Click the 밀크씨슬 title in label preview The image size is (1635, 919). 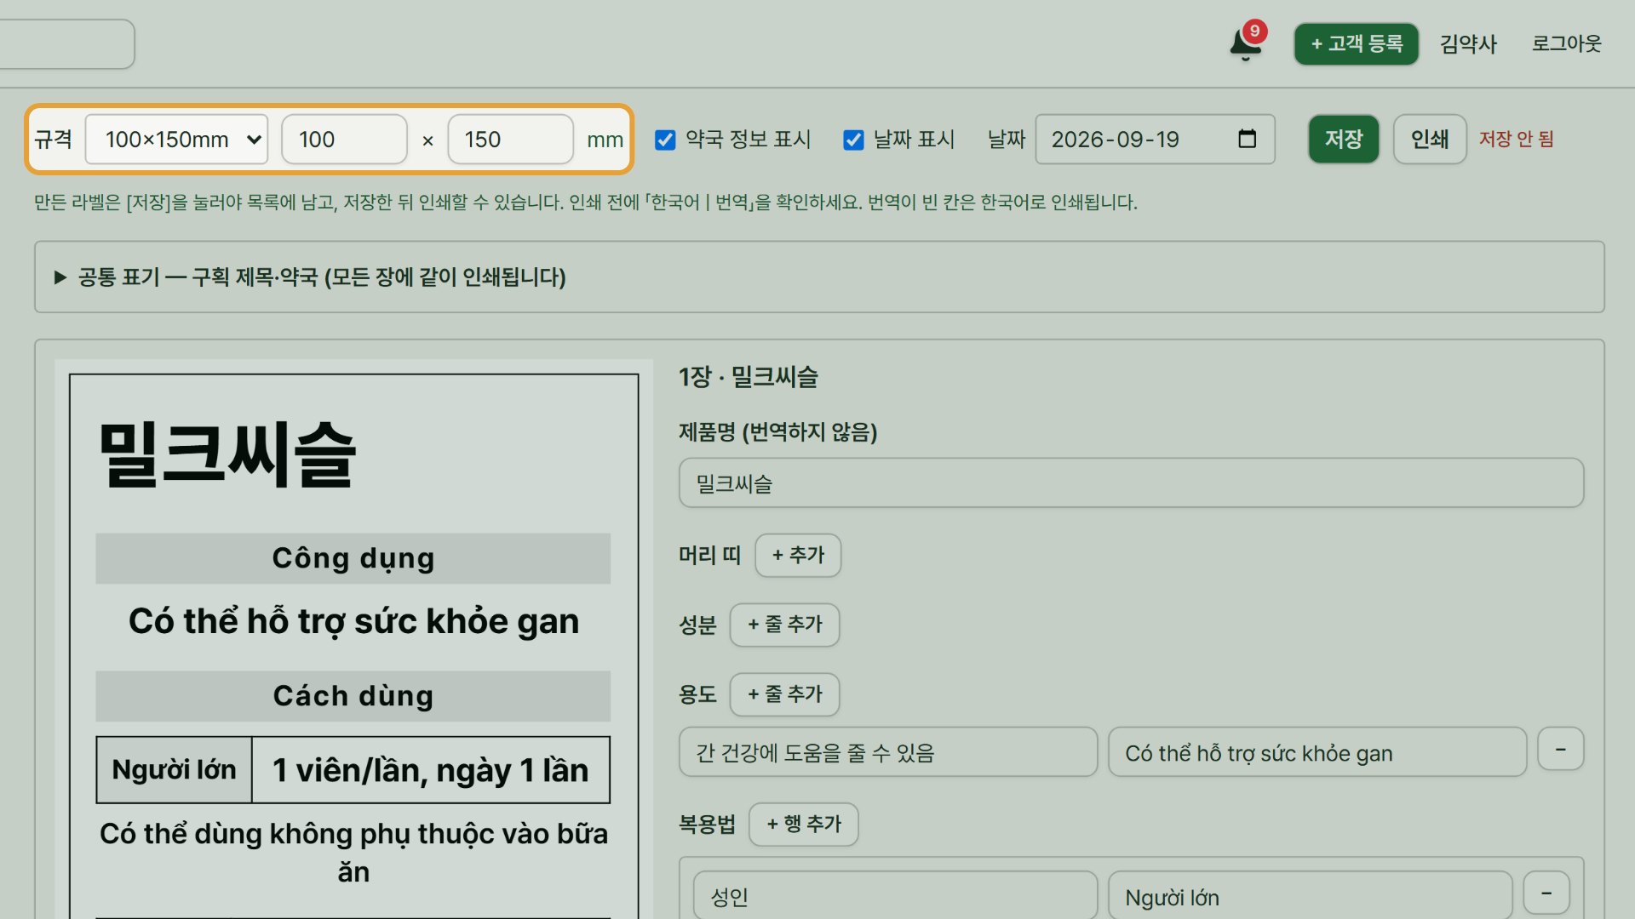[x=227, y=455]
